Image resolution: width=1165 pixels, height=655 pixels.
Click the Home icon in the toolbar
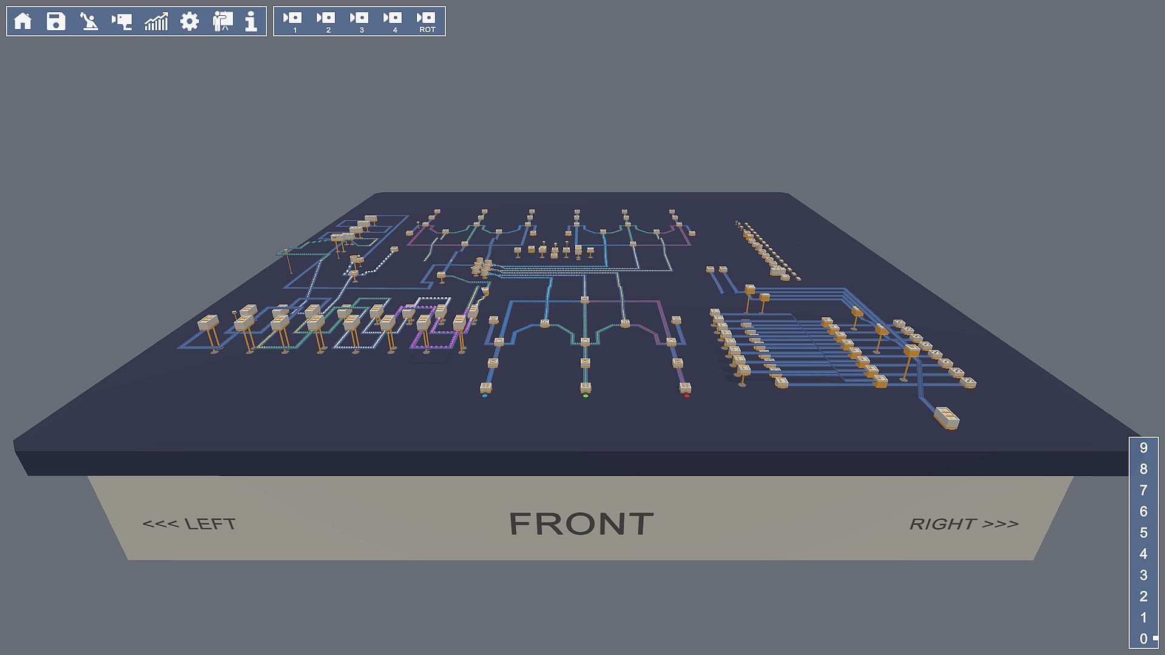[x=22, y=21]
